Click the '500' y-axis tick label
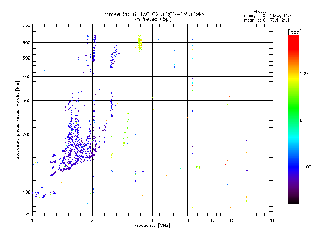 [26, 58]
